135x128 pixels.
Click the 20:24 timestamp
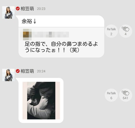pyautogui.click(x=41, y=71)
